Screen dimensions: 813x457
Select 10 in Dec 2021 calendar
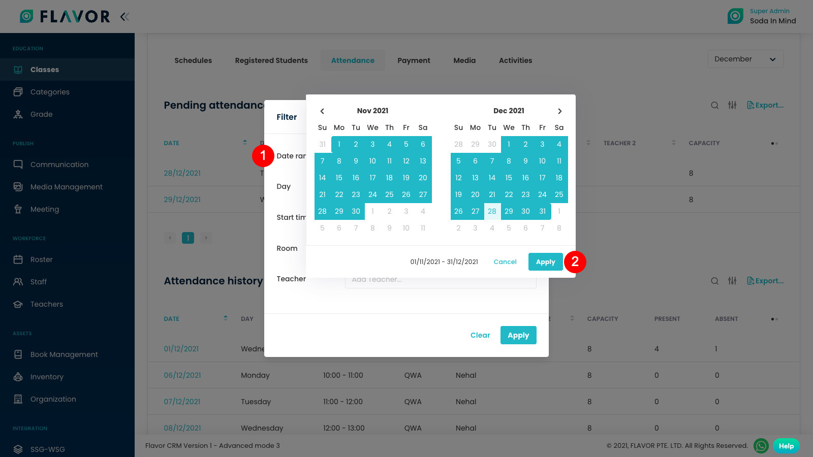click(x=542, y=161)
